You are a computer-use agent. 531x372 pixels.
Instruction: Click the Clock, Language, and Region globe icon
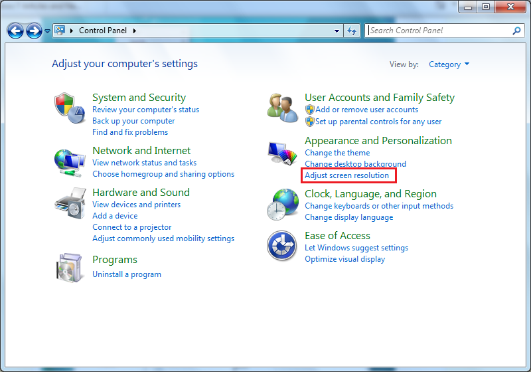[282, 204]
